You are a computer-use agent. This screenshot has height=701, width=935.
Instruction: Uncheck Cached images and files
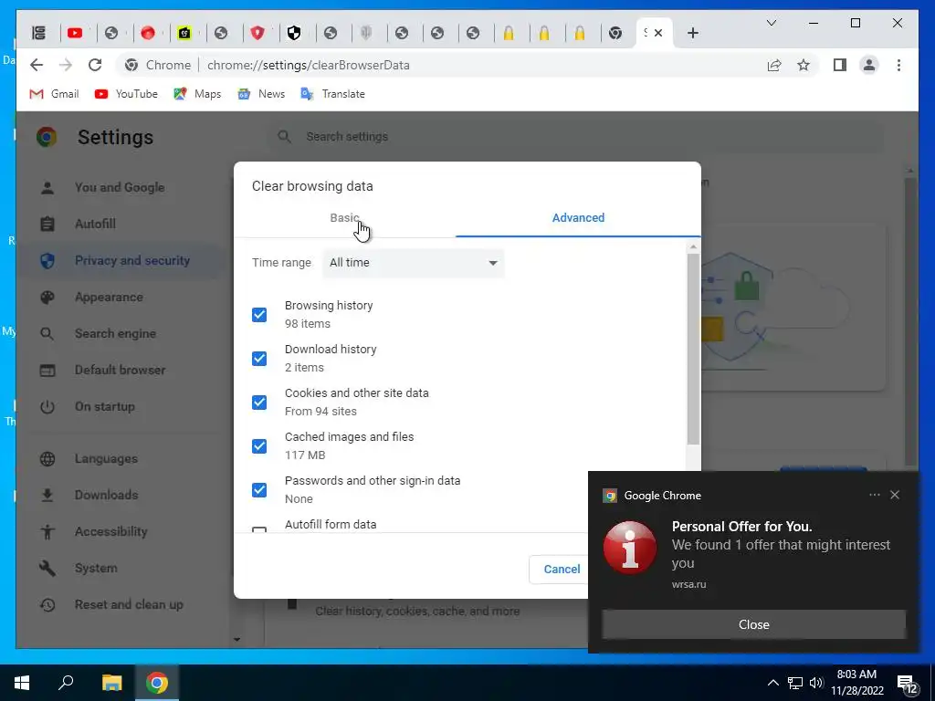(x=259, y=445)
